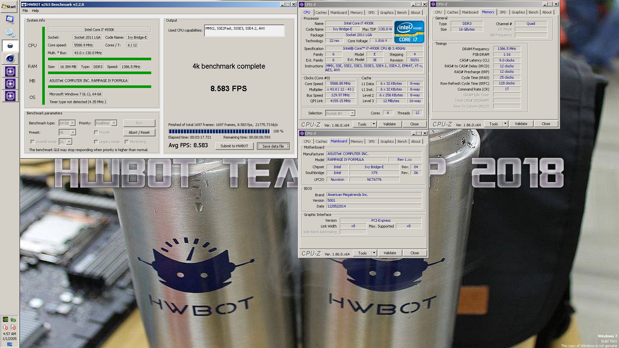Click the title icon of CPU-Z Mainboard window
Screen dimensions: 619x348
pyautogui.click(x=302, y=133)
